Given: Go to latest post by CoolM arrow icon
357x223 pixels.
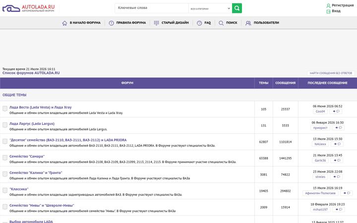Looking at the screenshot, I should point(336,111).
